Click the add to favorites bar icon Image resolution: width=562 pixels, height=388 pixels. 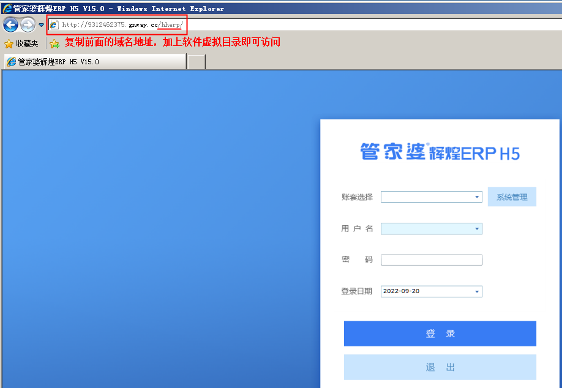pyautogui.click(x=54, y=43)
